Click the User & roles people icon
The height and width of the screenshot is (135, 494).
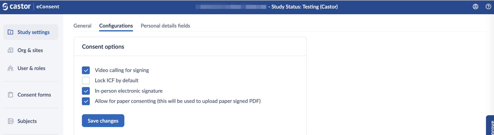(10, 68)
